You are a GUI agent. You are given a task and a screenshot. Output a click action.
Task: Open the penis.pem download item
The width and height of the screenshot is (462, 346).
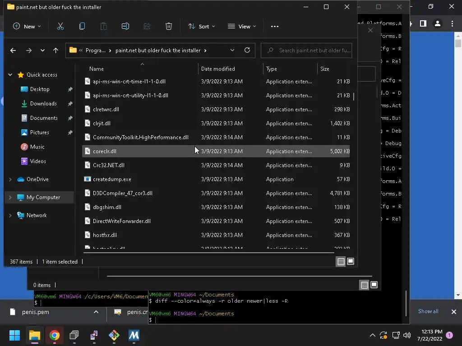pos(35,312)
